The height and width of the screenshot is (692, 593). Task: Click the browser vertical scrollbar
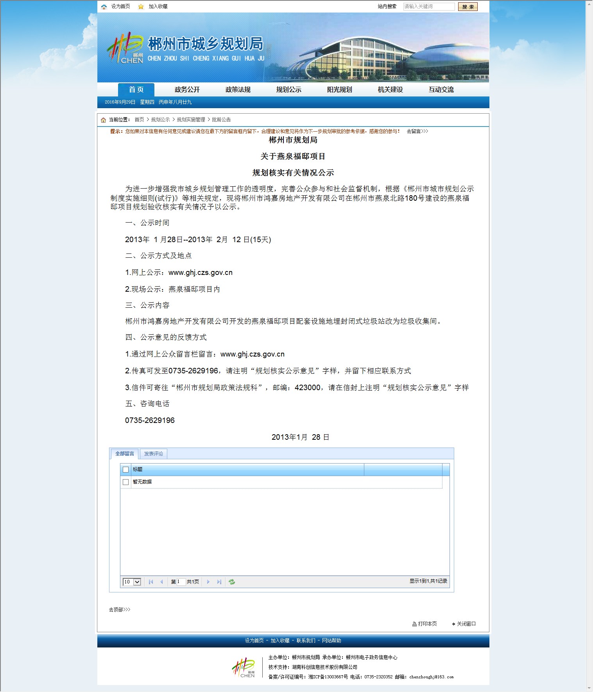(589, 346)
